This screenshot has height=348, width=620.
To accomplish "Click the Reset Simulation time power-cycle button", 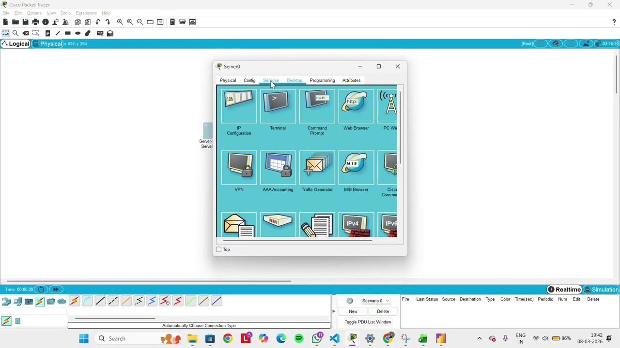I will tap(41, 290).
